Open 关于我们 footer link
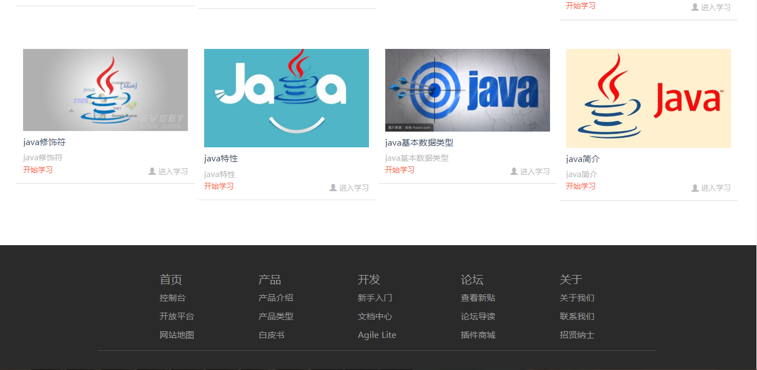This screenshot has height=370, width=757. [x=577, y=298]
